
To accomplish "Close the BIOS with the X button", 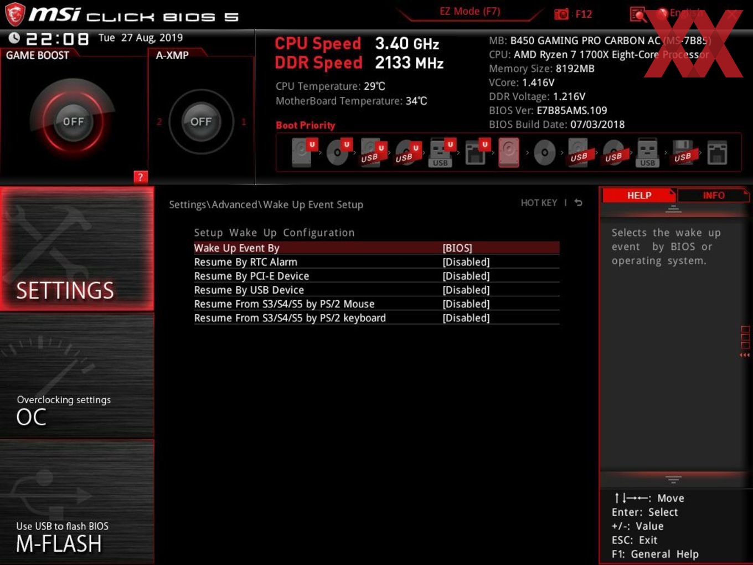I will [732, 14].
